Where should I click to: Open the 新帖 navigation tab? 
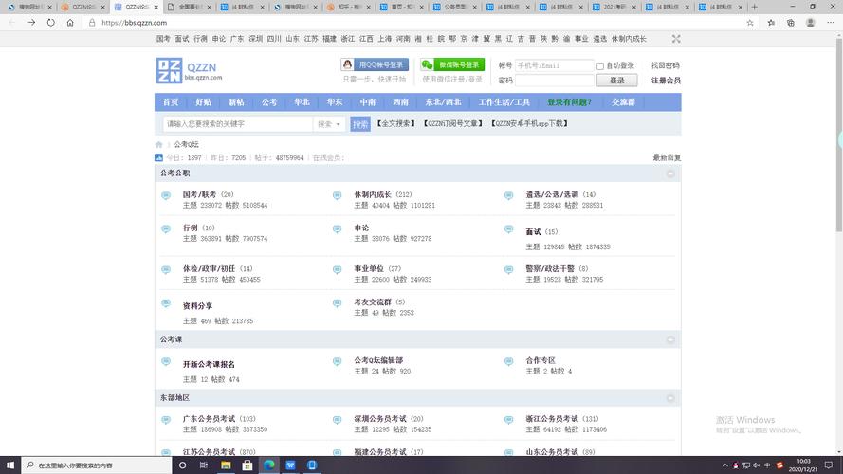(x=236, y=102)
